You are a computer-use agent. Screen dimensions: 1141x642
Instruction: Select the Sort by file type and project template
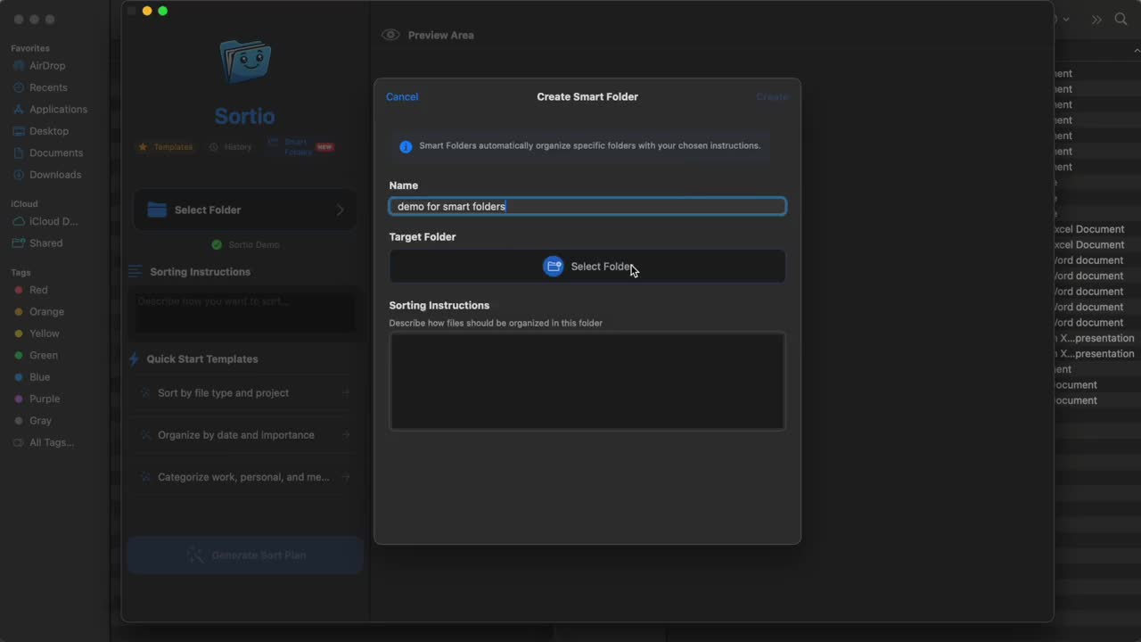tap(224, 393)
